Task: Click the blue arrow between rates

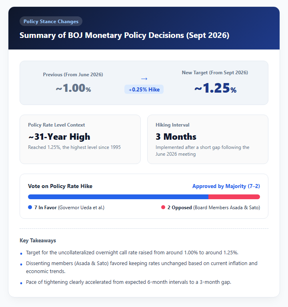Action: pyautogui.click(x=144, y=79)
